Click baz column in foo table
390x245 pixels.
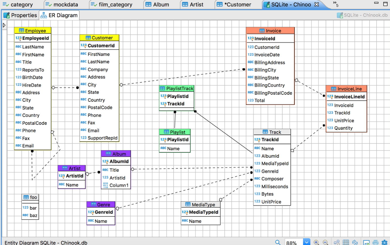[30, 215]
